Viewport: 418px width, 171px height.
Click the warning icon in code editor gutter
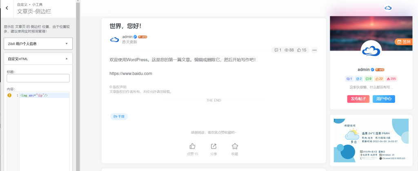(9, 95)
